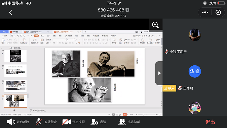Tap the circular record-style close button
The height and width of the screenshot is (128, 227).
click(x=218, y=12)
